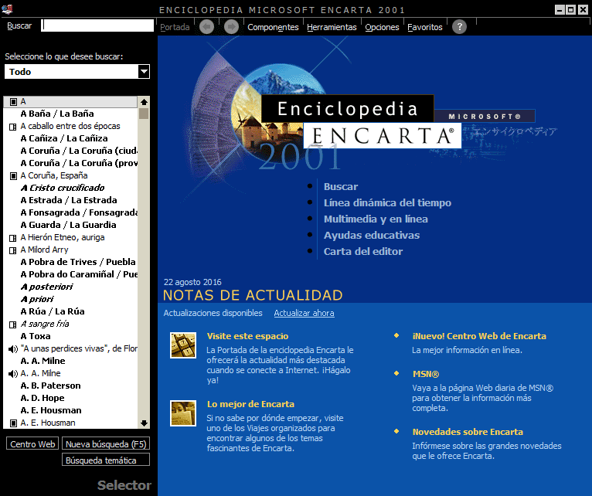Click 'Lo mejor de Encarta' heading link
Screen dimensions: 592x496
[x=250, y=404]
